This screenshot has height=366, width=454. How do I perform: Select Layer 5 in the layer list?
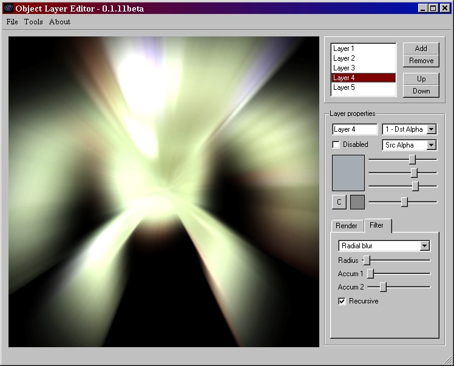tap(344, 87)
